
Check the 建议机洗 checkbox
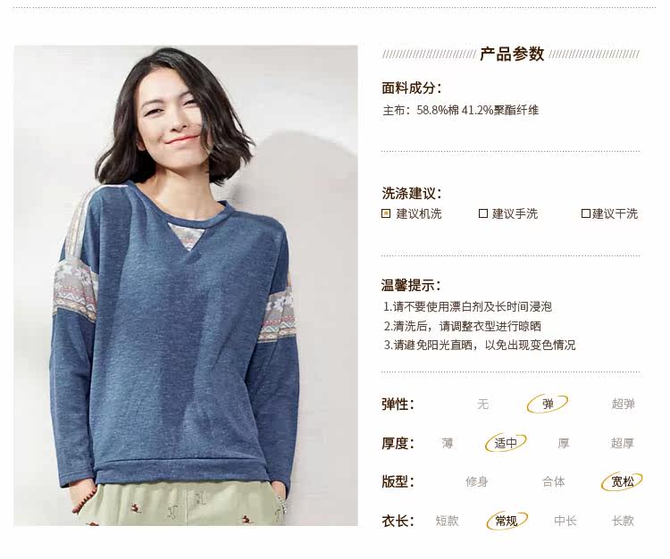point(386,213)
